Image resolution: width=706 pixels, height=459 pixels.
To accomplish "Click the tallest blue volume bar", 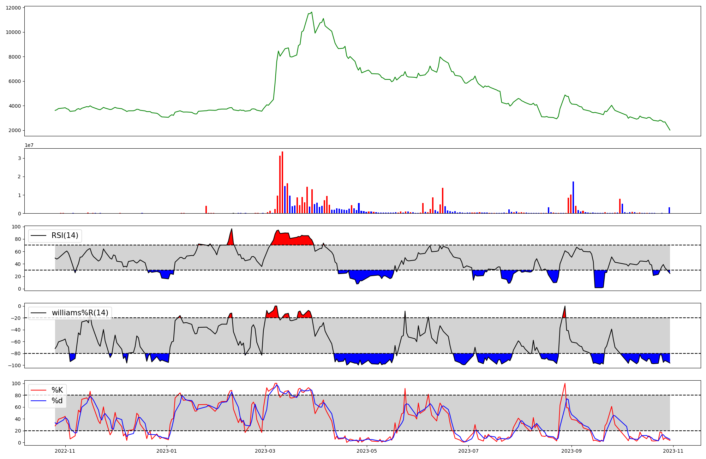I will point(573,197).
